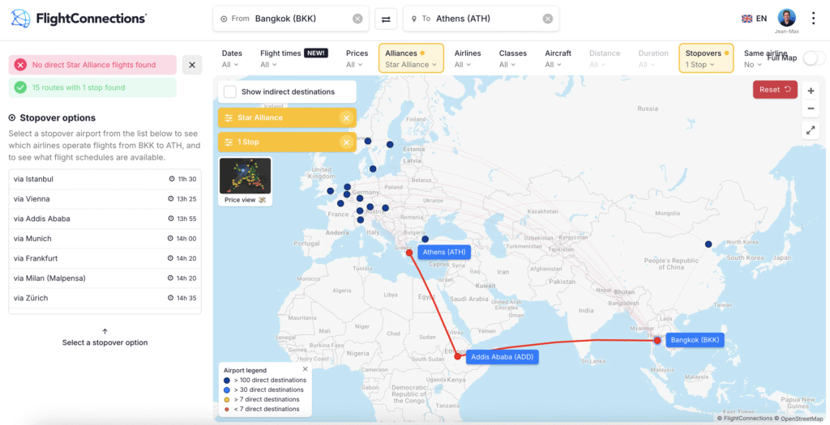This screenshot has height=425, width=830.
Task: Remove the 1 Stop filter chip
Action: point(346,142)
